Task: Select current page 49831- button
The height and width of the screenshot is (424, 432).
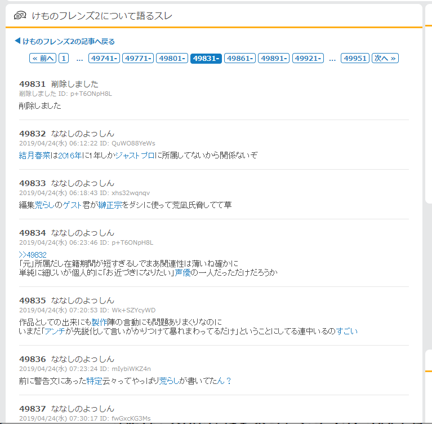Action: 206,58
